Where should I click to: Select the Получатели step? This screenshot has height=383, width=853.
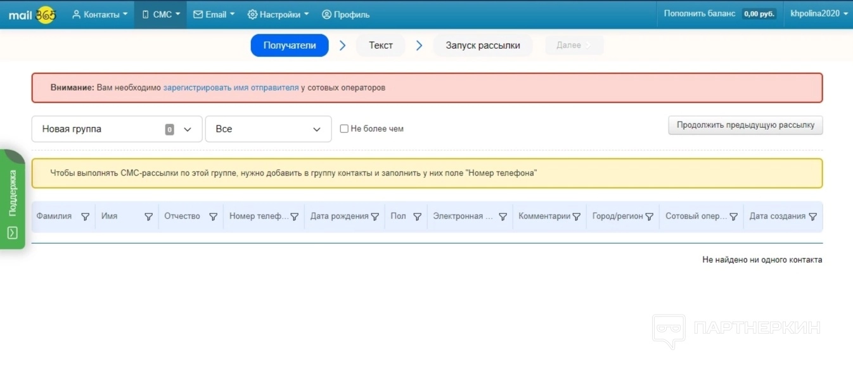[290, 46]
